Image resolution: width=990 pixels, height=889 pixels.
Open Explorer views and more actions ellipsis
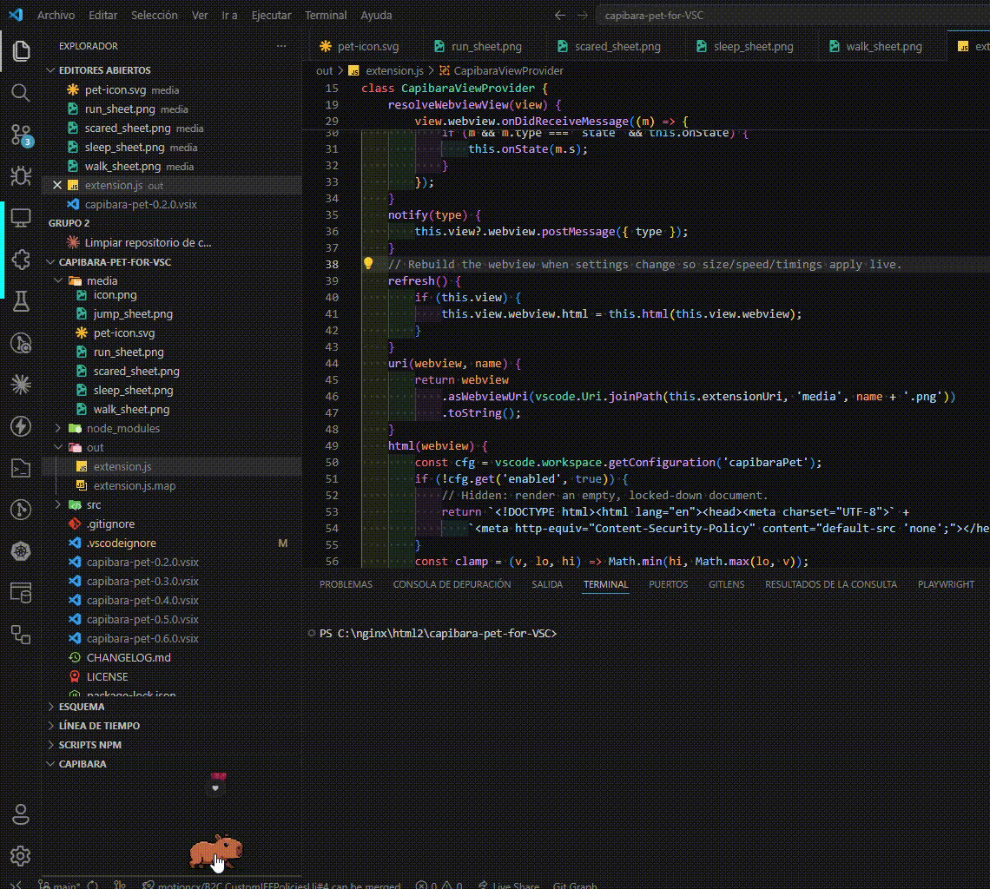281,46
